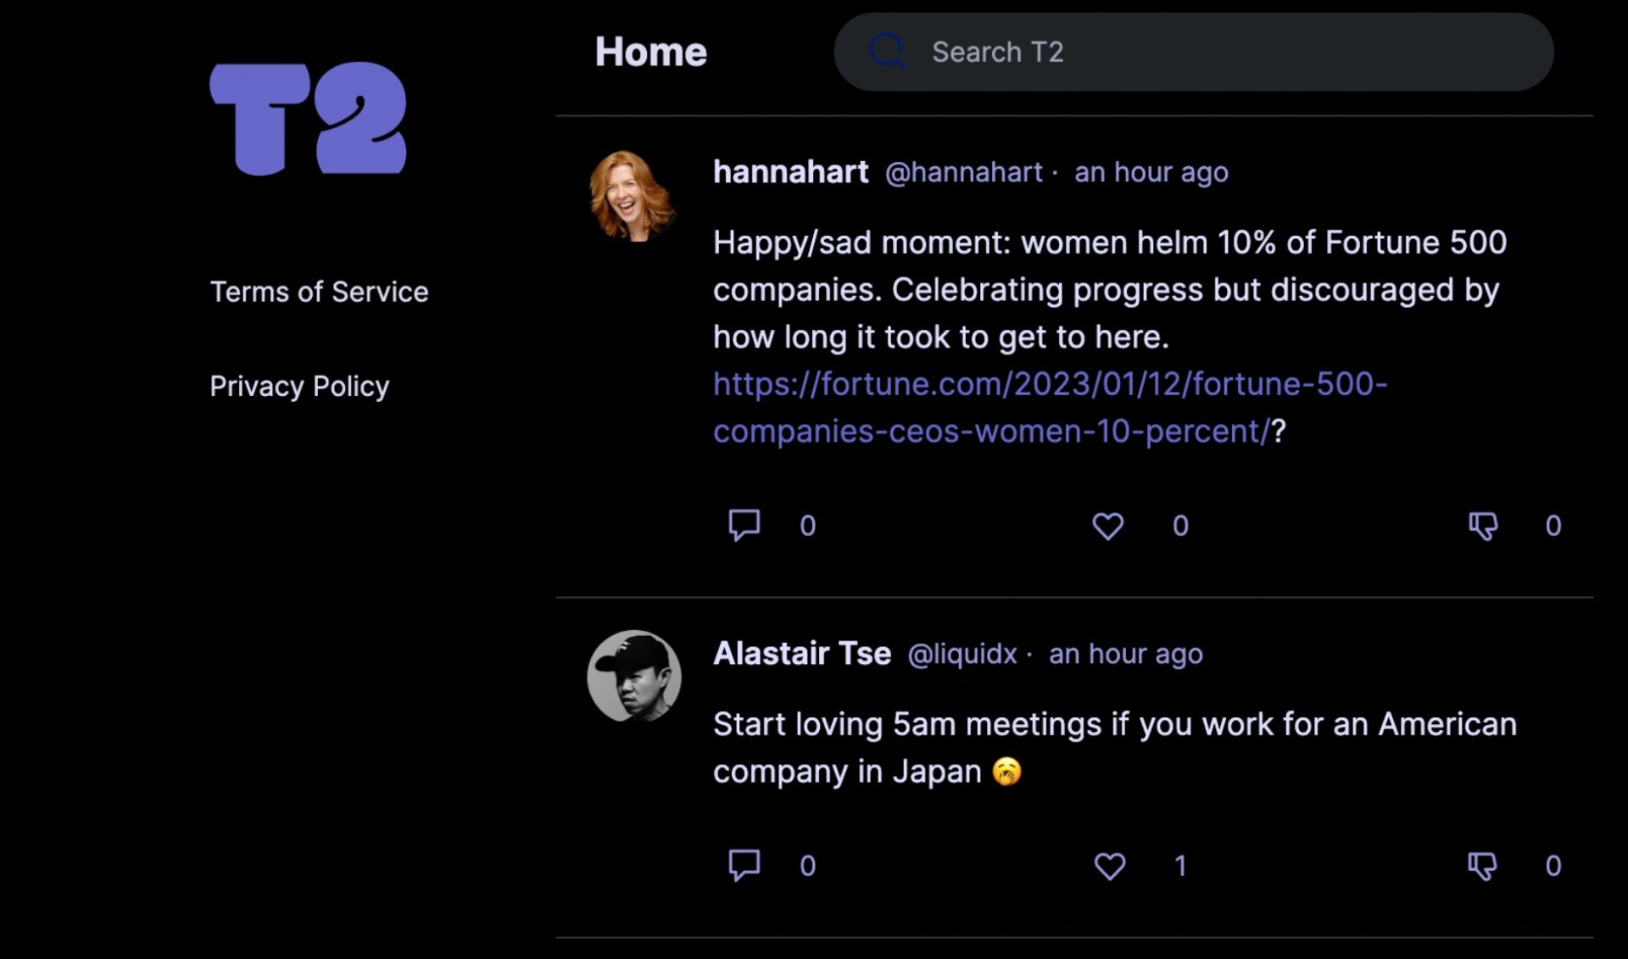This screenshot has width=1628, height=959.
Task: Dislike hannahart's Fortune 500 post
Action: 1484,526
